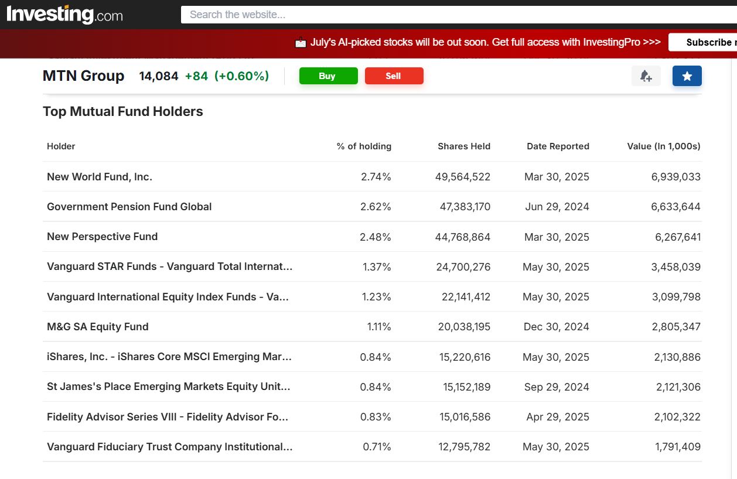
Task: Open Government Pension Fund Global holder
Action: coord(129,207)
